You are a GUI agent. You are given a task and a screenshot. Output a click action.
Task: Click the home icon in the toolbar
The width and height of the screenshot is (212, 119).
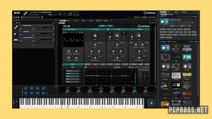(x=14, y=17)
